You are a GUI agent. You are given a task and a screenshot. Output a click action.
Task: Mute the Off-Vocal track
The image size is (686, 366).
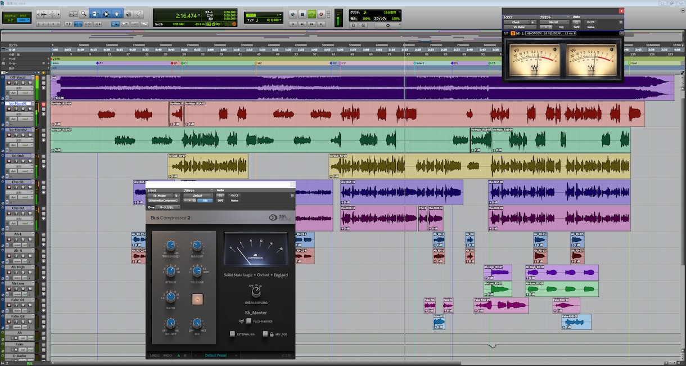[x=31, y=83]
